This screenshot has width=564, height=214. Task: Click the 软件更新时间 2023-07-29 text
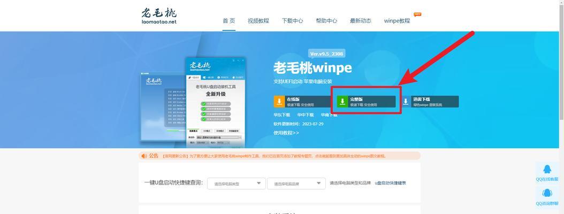(x=298, y=124)
